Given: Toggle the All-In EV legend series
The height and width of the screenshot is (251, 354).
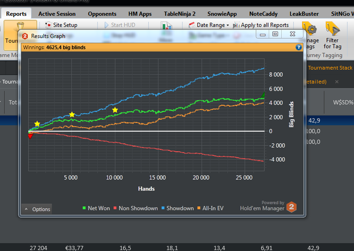Looking at the screenshot, I should [210, 208].
